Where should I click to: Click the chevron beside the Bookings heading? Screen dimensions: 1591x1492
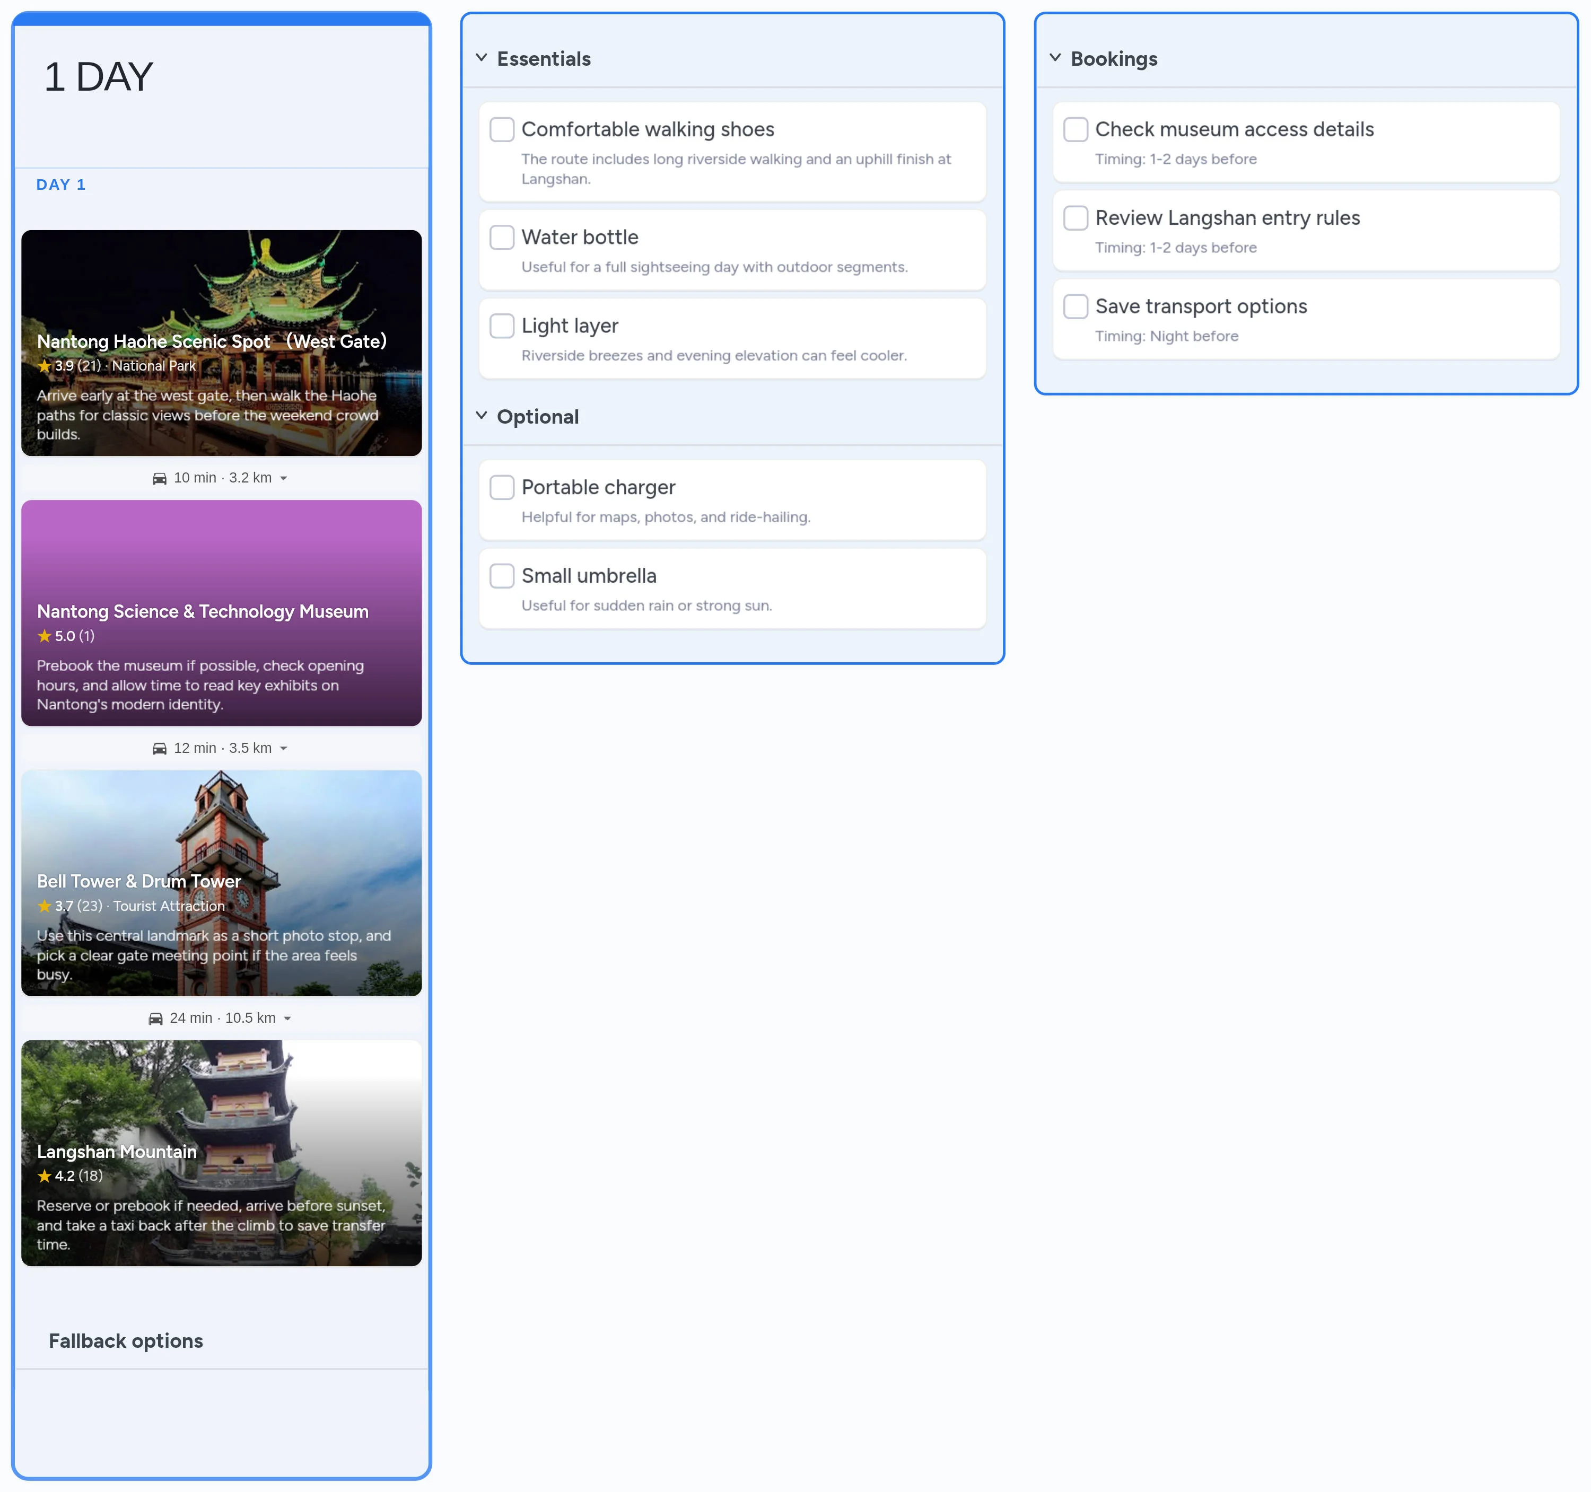pos(1056,58)
